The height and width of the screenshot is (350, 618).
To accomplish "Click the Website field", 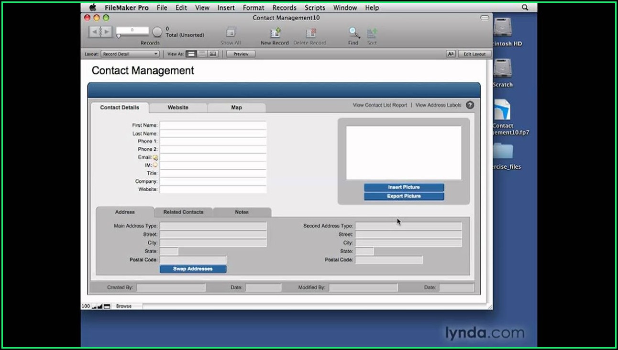I will (x=213, y=189).
